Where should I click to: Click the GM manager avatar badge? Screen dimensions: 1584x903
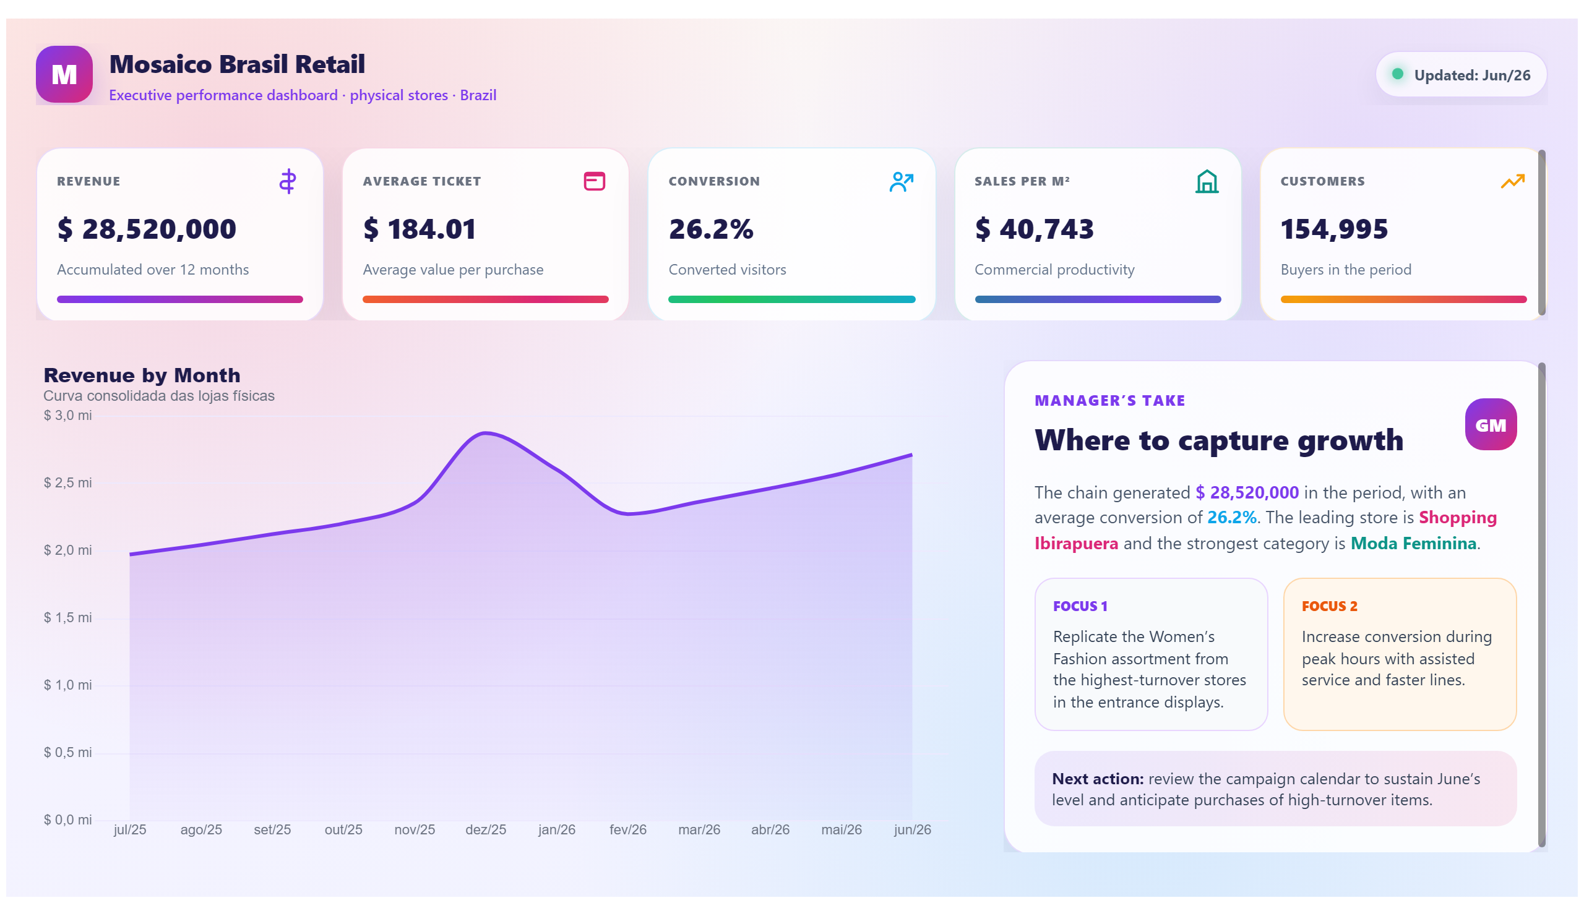(1490, 424)
